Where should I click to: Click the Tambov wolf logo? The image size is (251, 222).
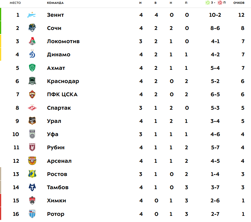click(32, 187)
